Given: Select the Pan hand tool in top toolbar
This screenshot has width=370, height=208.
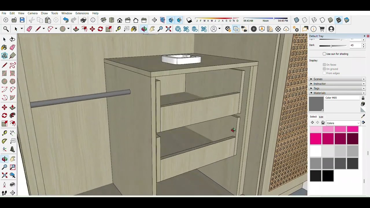Looking at the screenshot, I should click(x=152, y=29).
